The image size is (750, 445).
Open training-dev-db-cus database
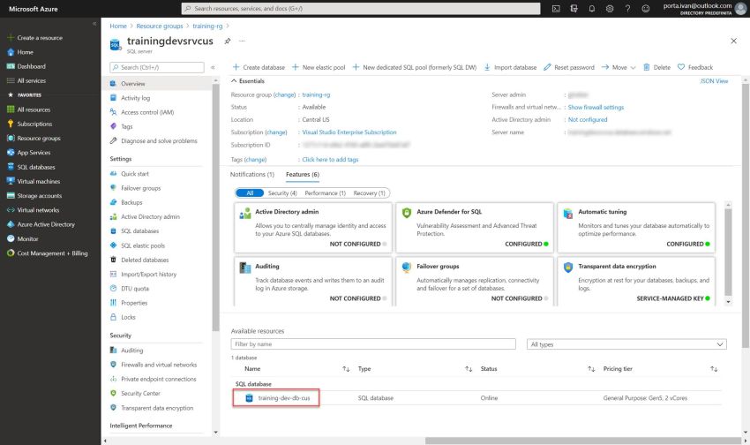click(283, 398)
